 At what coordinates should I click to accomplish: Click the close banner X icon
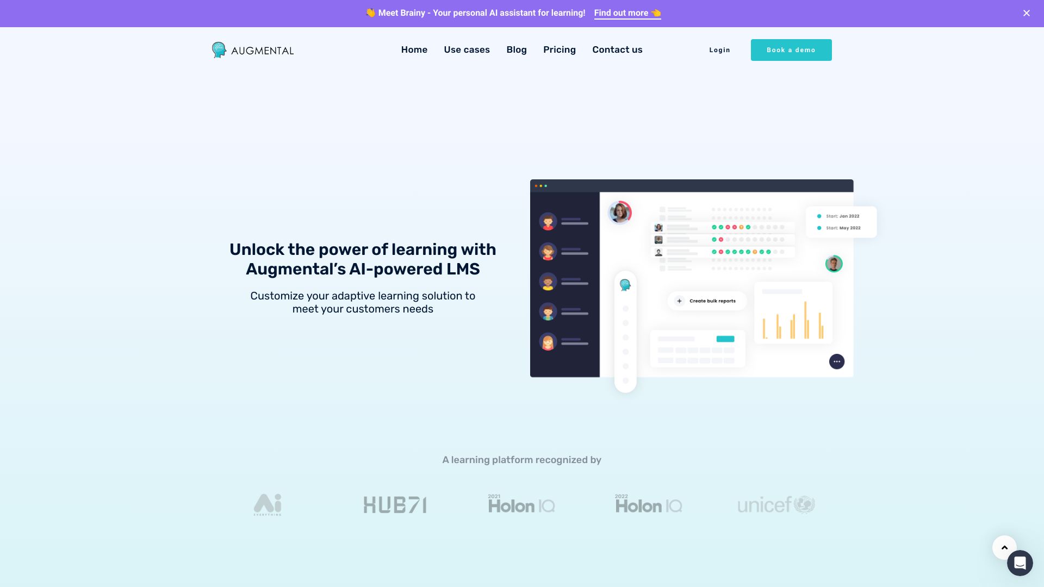click(x=1027, y=13)
